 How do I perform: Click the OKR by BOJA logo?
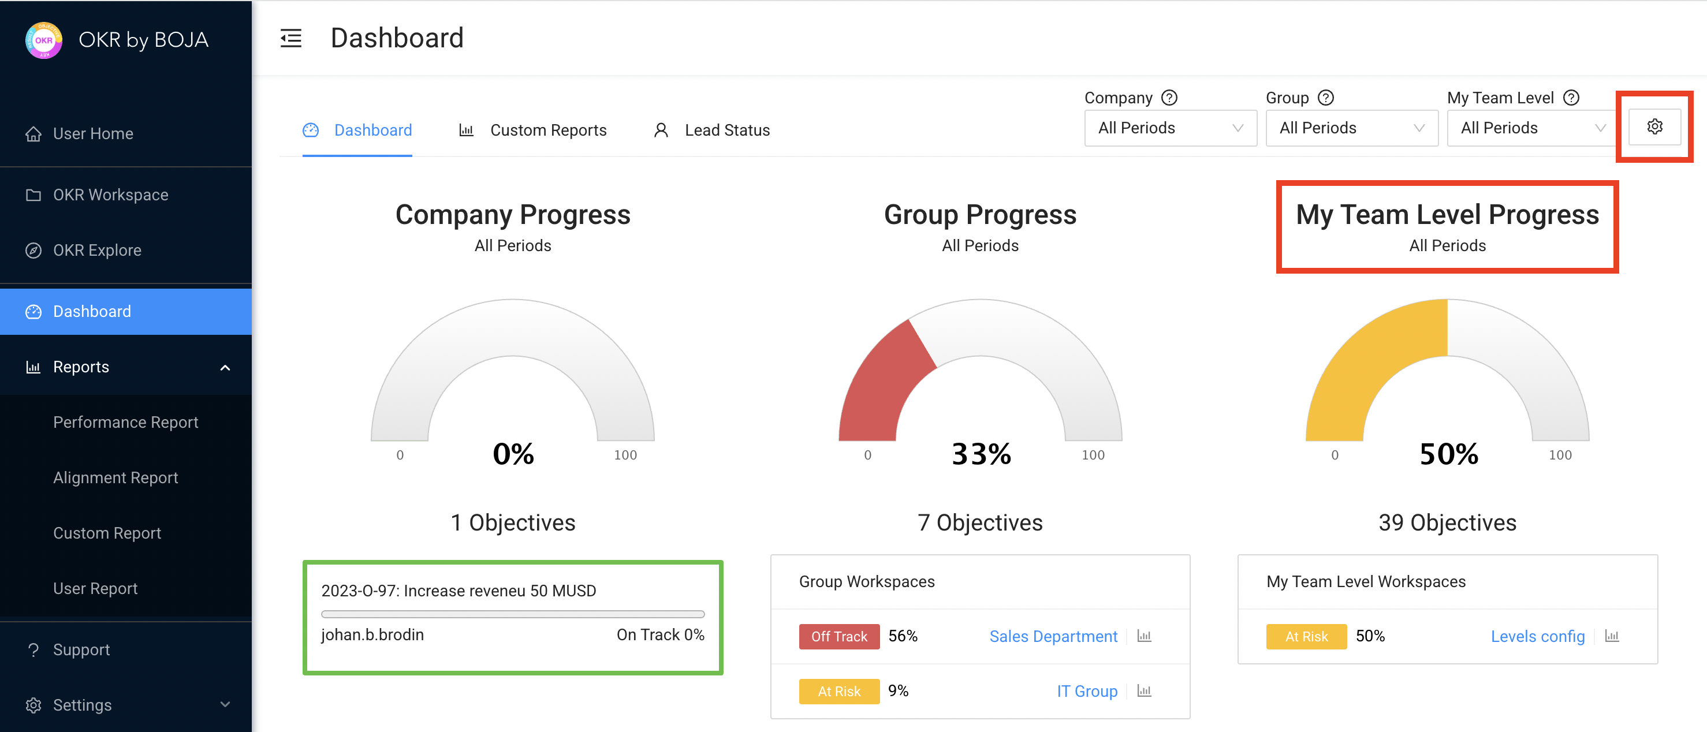(x=44, y=40)
